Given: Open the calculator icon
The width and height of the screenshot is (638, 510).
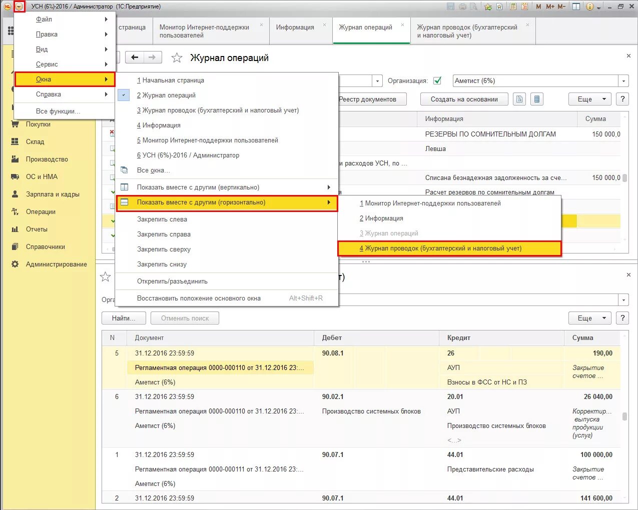Looking at the screenshot, I should point(513,6).
